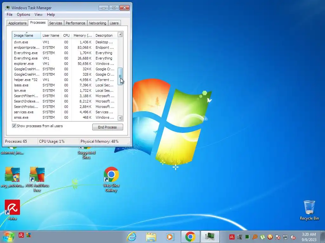This screenshot has width=325, height=243.
Task: Click the End Process button
Action: tap(108, 127)
